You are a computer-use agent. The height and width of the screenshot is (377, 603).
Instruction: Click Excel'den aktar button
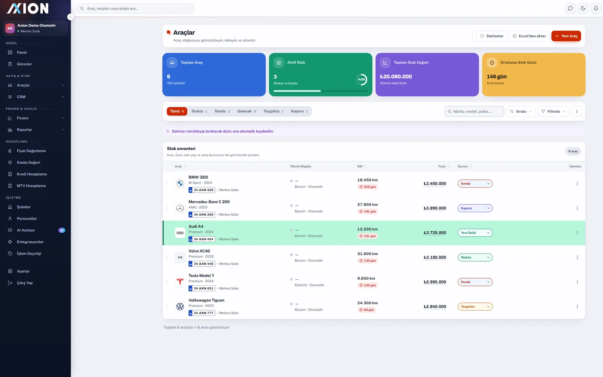[x=529, y=36]
